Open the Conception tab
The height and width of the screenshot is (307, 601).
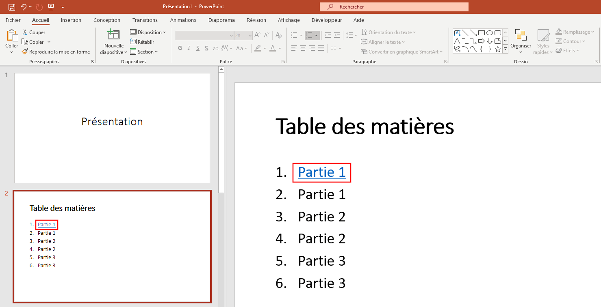coord(107,20)
